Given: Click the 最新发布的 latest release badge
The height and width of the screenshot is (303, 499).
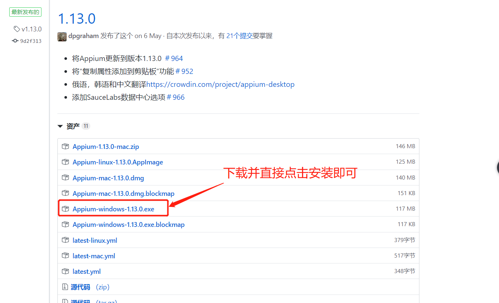Looking at the screenshot, I should tap(25, 12).
